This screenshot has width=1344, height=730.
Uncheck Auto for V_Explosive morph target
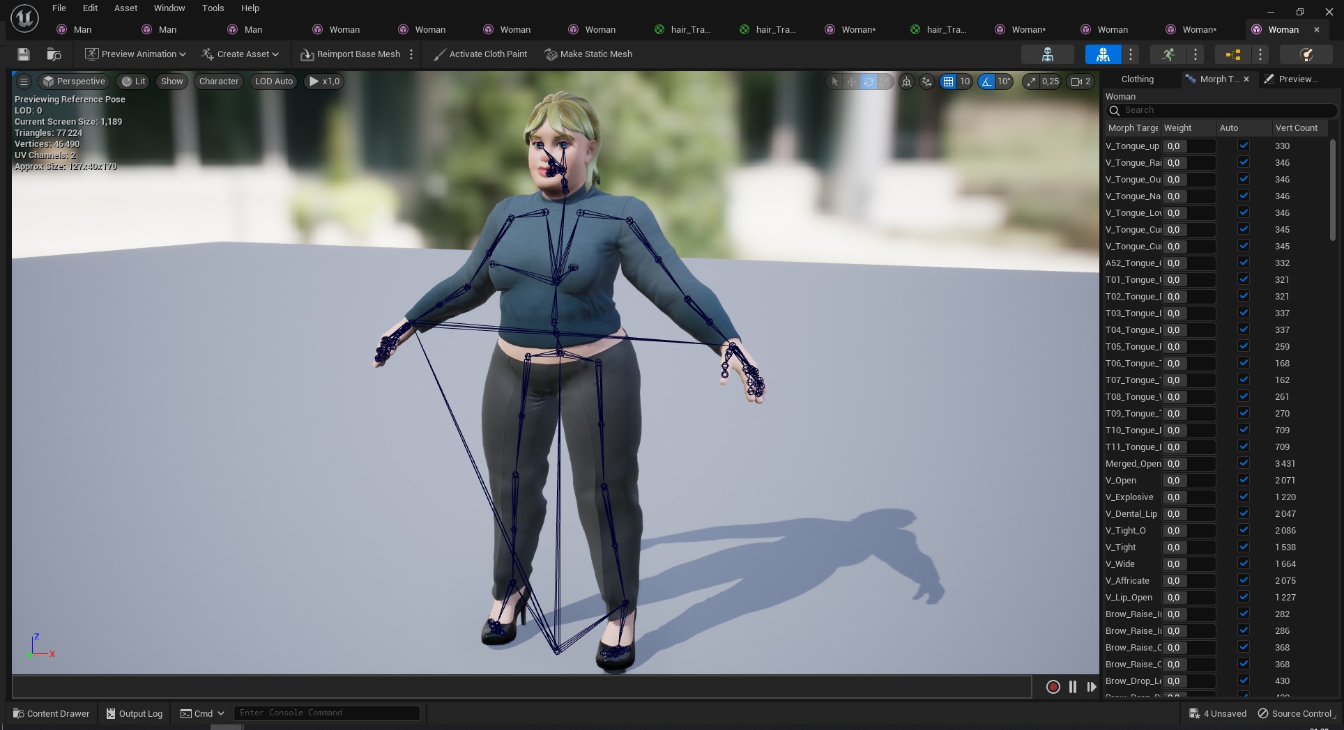pos(1244,497)
